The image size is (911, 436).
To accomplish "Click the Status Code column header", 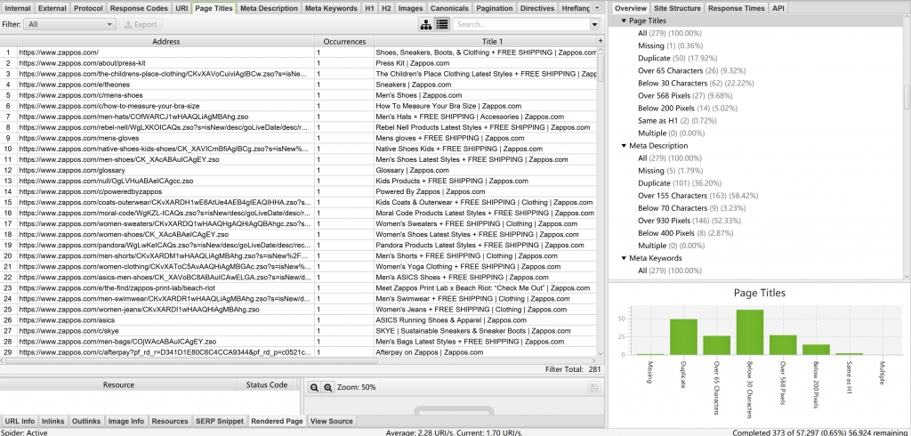I will click(x=267, y=385).
